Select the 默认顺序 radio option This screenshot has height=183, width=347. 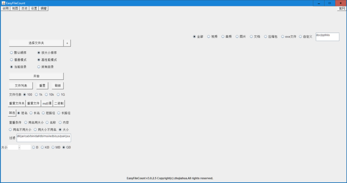(18, 53)
